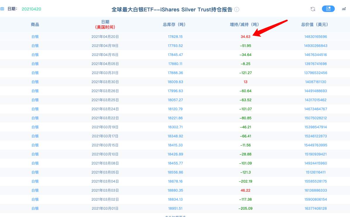This screenshot has width=350, height=217.
Task: Click total value 15449763995
Action: [x=315, y=145]
